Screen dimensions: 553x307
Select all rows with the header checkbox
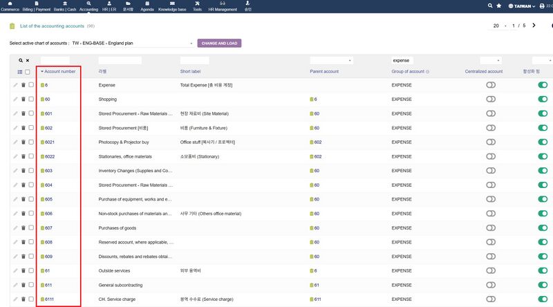tap(28, 71)
